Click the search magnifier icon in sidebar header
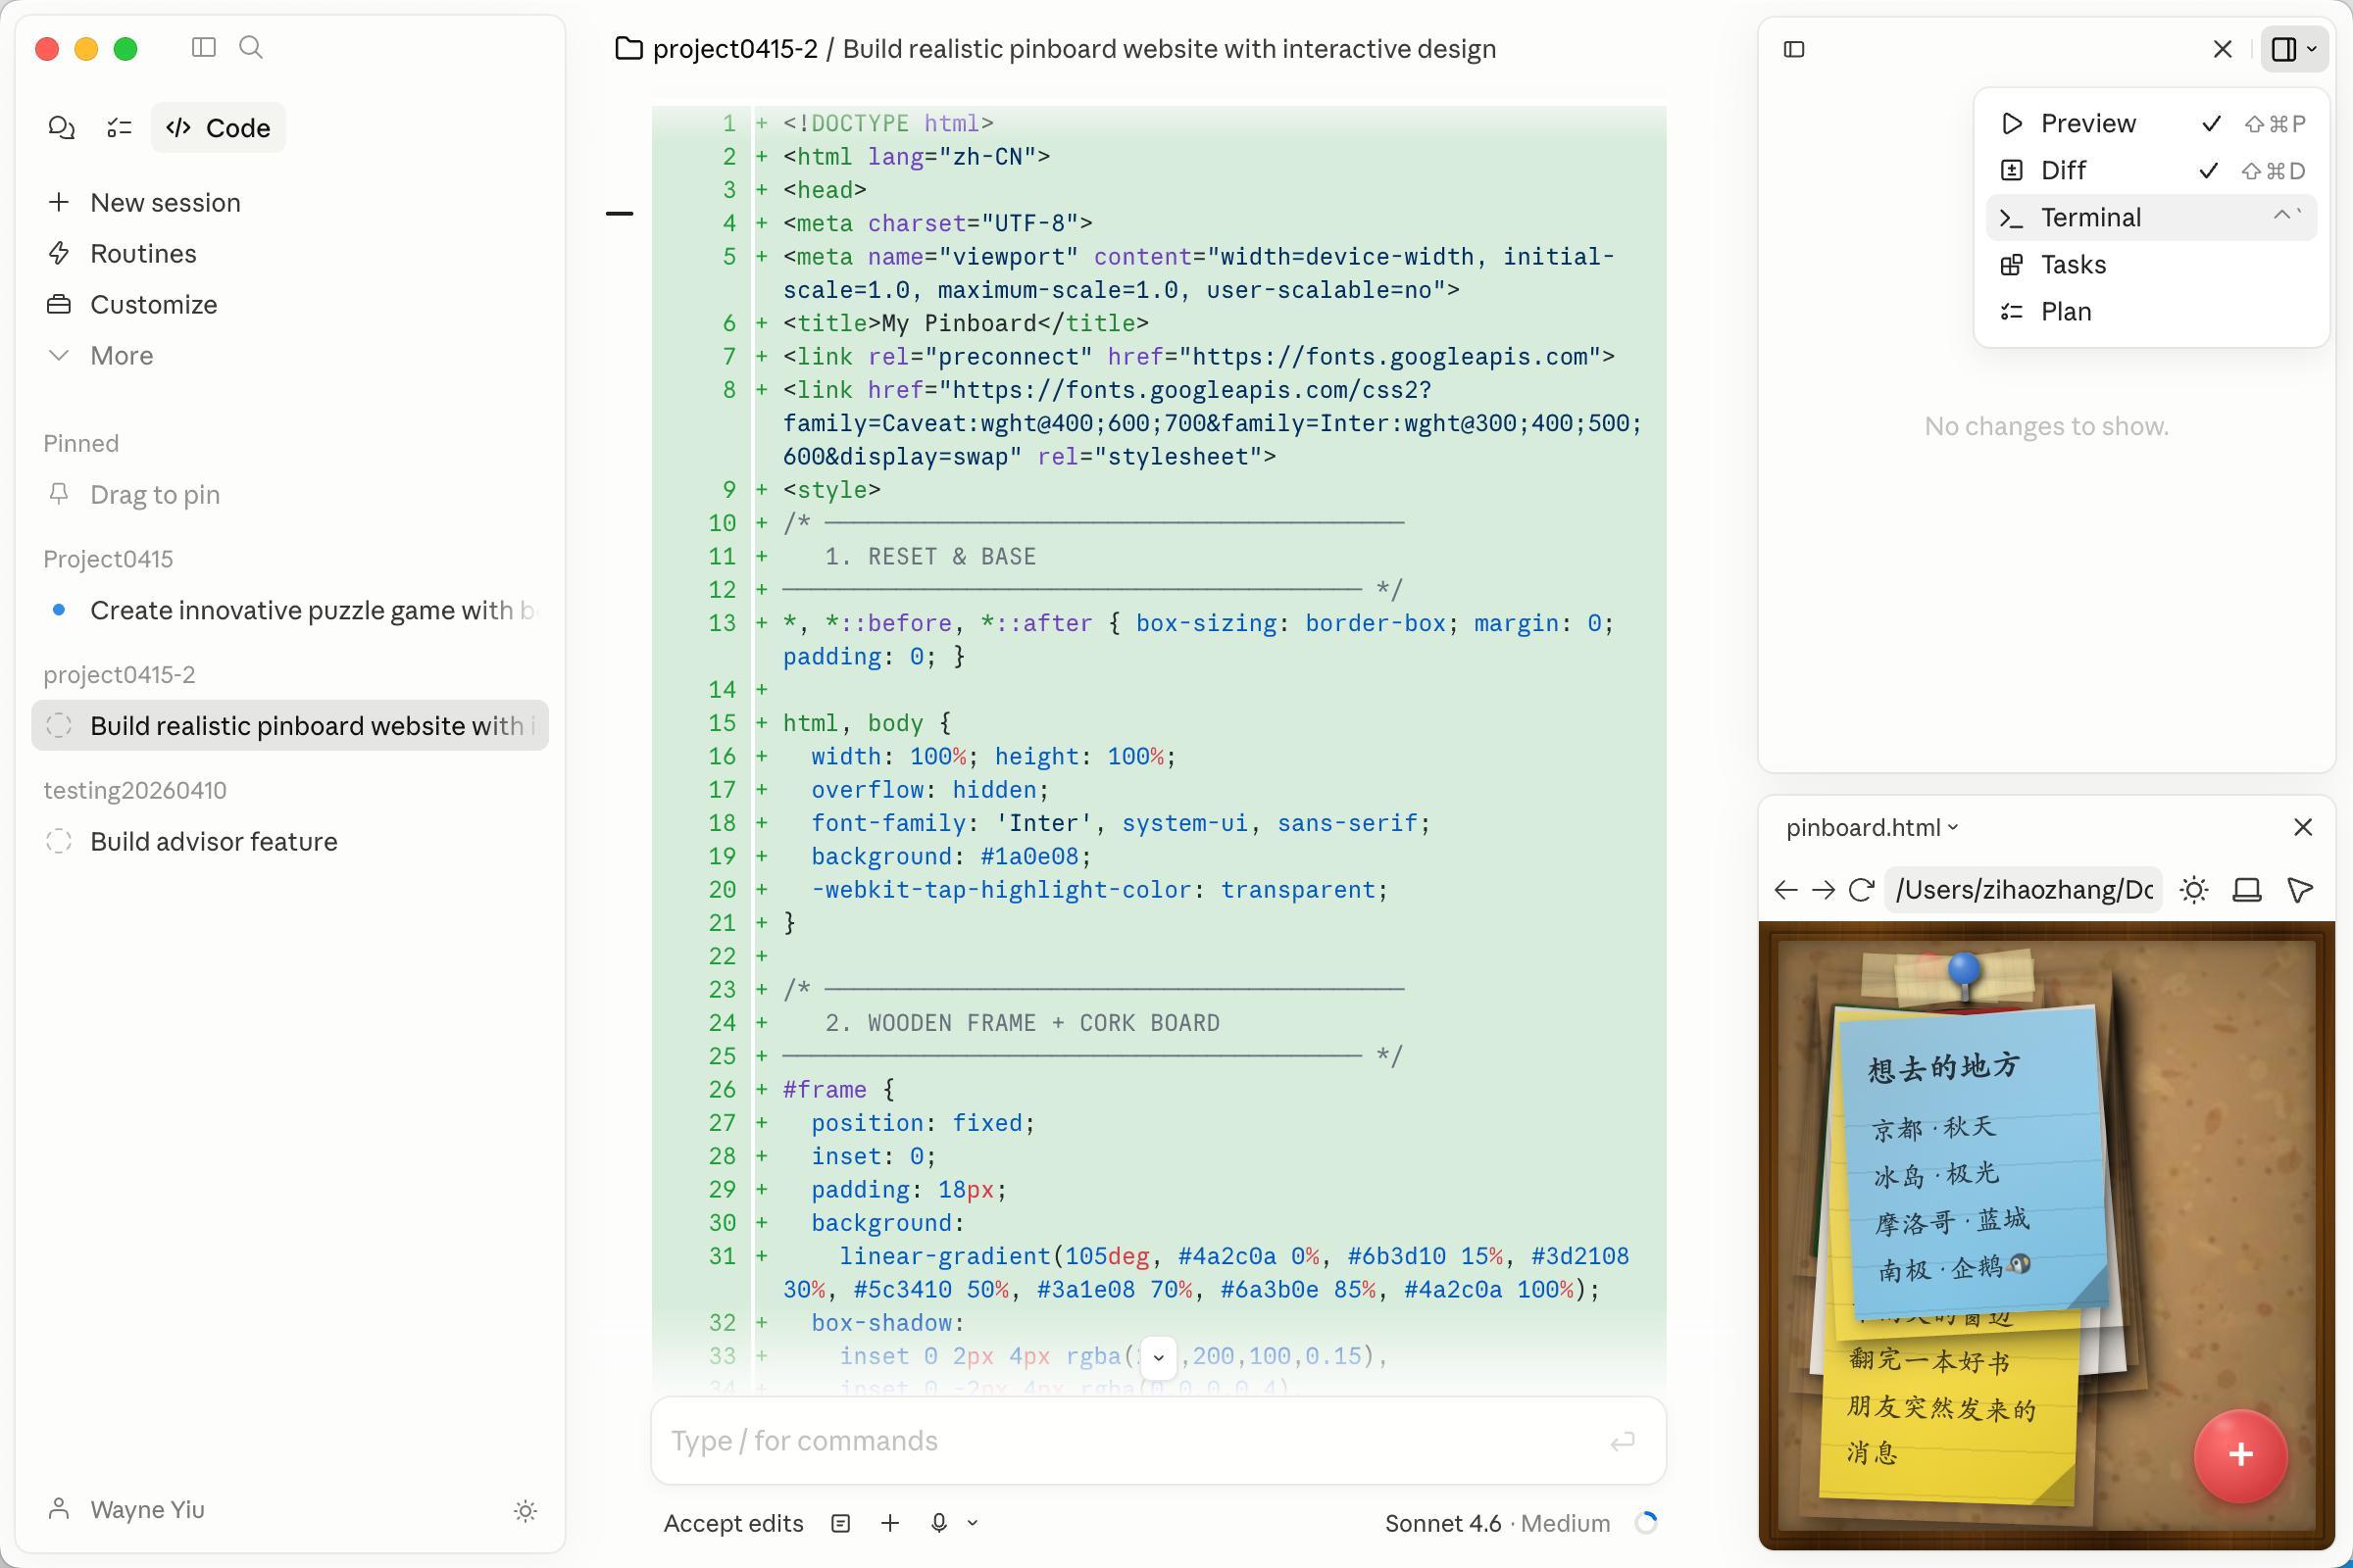 [x=251, y=48]
